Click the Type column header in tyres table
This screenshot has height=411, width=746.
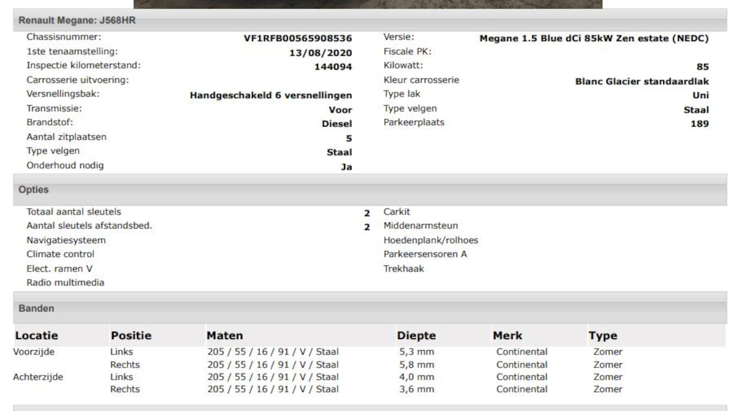coord(603,335)
